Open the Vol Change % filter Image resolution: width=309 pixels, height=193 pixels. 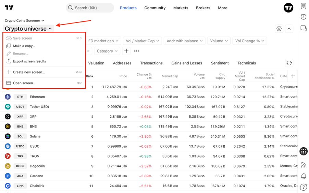click(250, 41)
